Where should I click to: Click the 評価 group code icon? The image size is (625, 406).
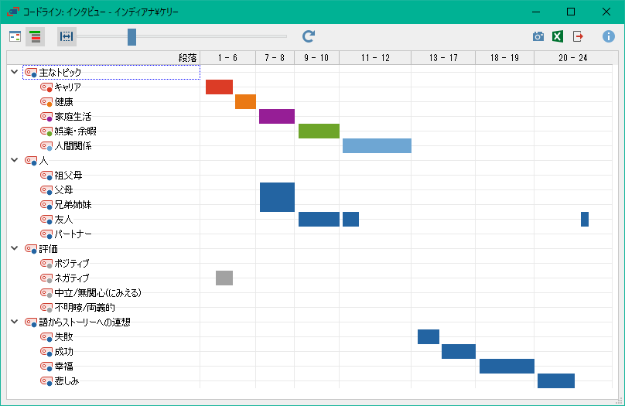[31, 248]
